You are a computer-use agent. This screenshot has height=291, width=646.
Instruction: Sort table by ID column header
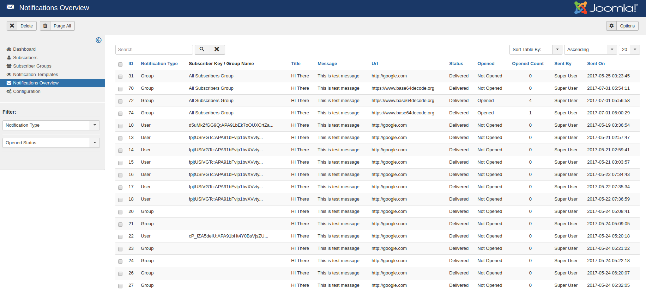point(131,64)
